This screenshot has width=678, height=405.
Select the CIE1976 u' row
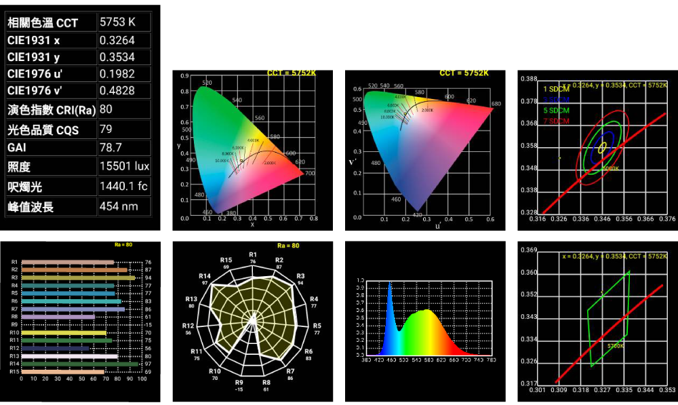pyautogui.click(x=78, y=73)
